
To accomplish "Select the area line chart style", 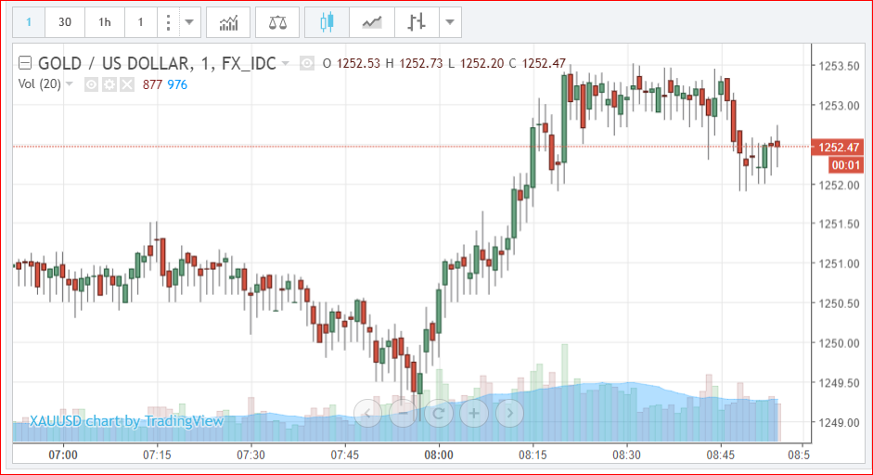I will coord(372,22).
